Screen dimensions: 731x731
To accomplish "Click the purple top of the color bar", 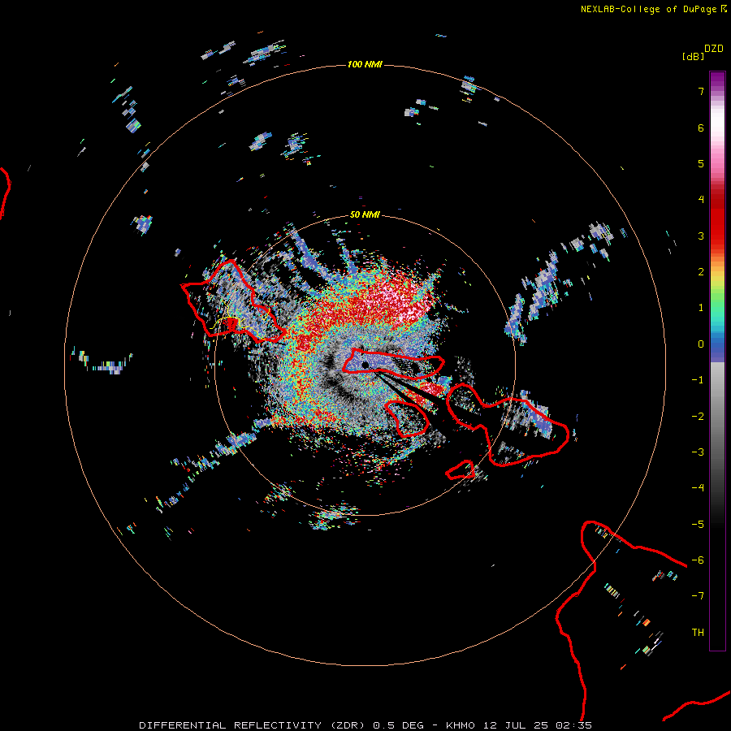I will 717,80.
